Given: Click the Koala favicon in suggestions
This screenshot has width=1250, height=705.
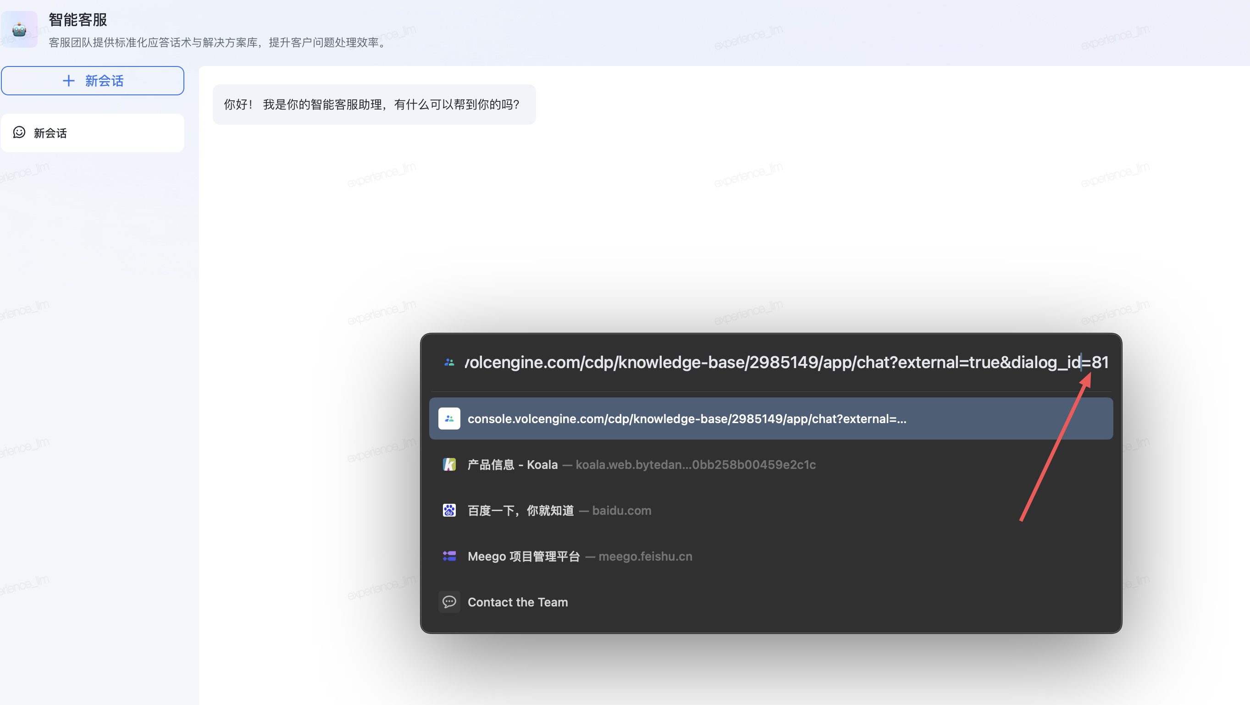Looking at the screenshot, I should tap(449, 464).
